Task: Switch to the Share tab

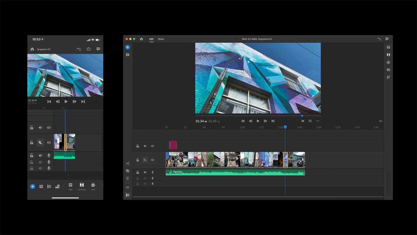Action: (x=161, y=39)
